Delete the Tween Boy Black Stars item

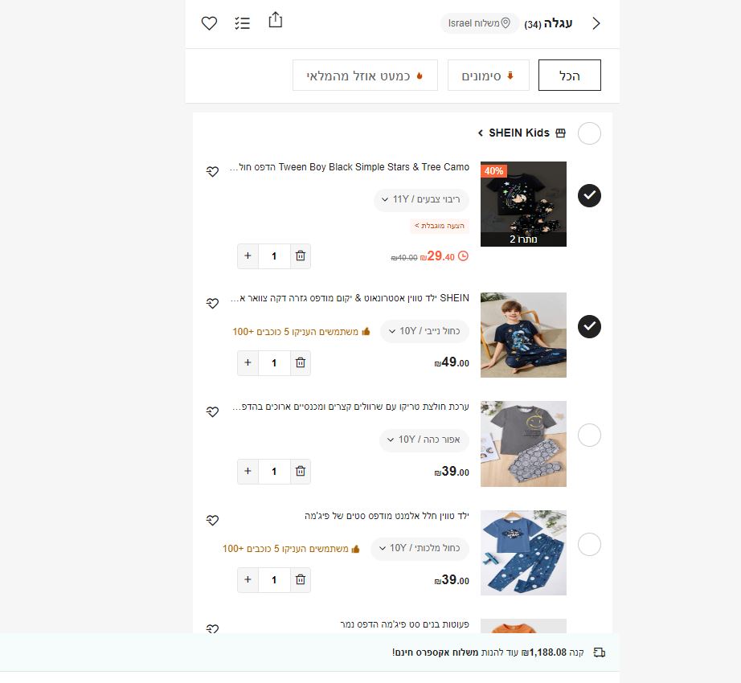pos(301,256)
